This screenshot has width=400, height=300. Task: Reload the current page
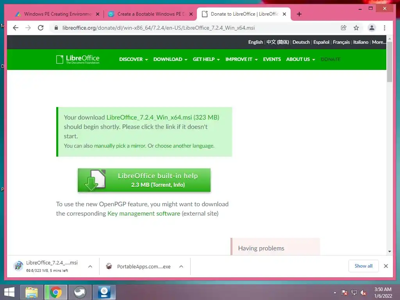41,28
